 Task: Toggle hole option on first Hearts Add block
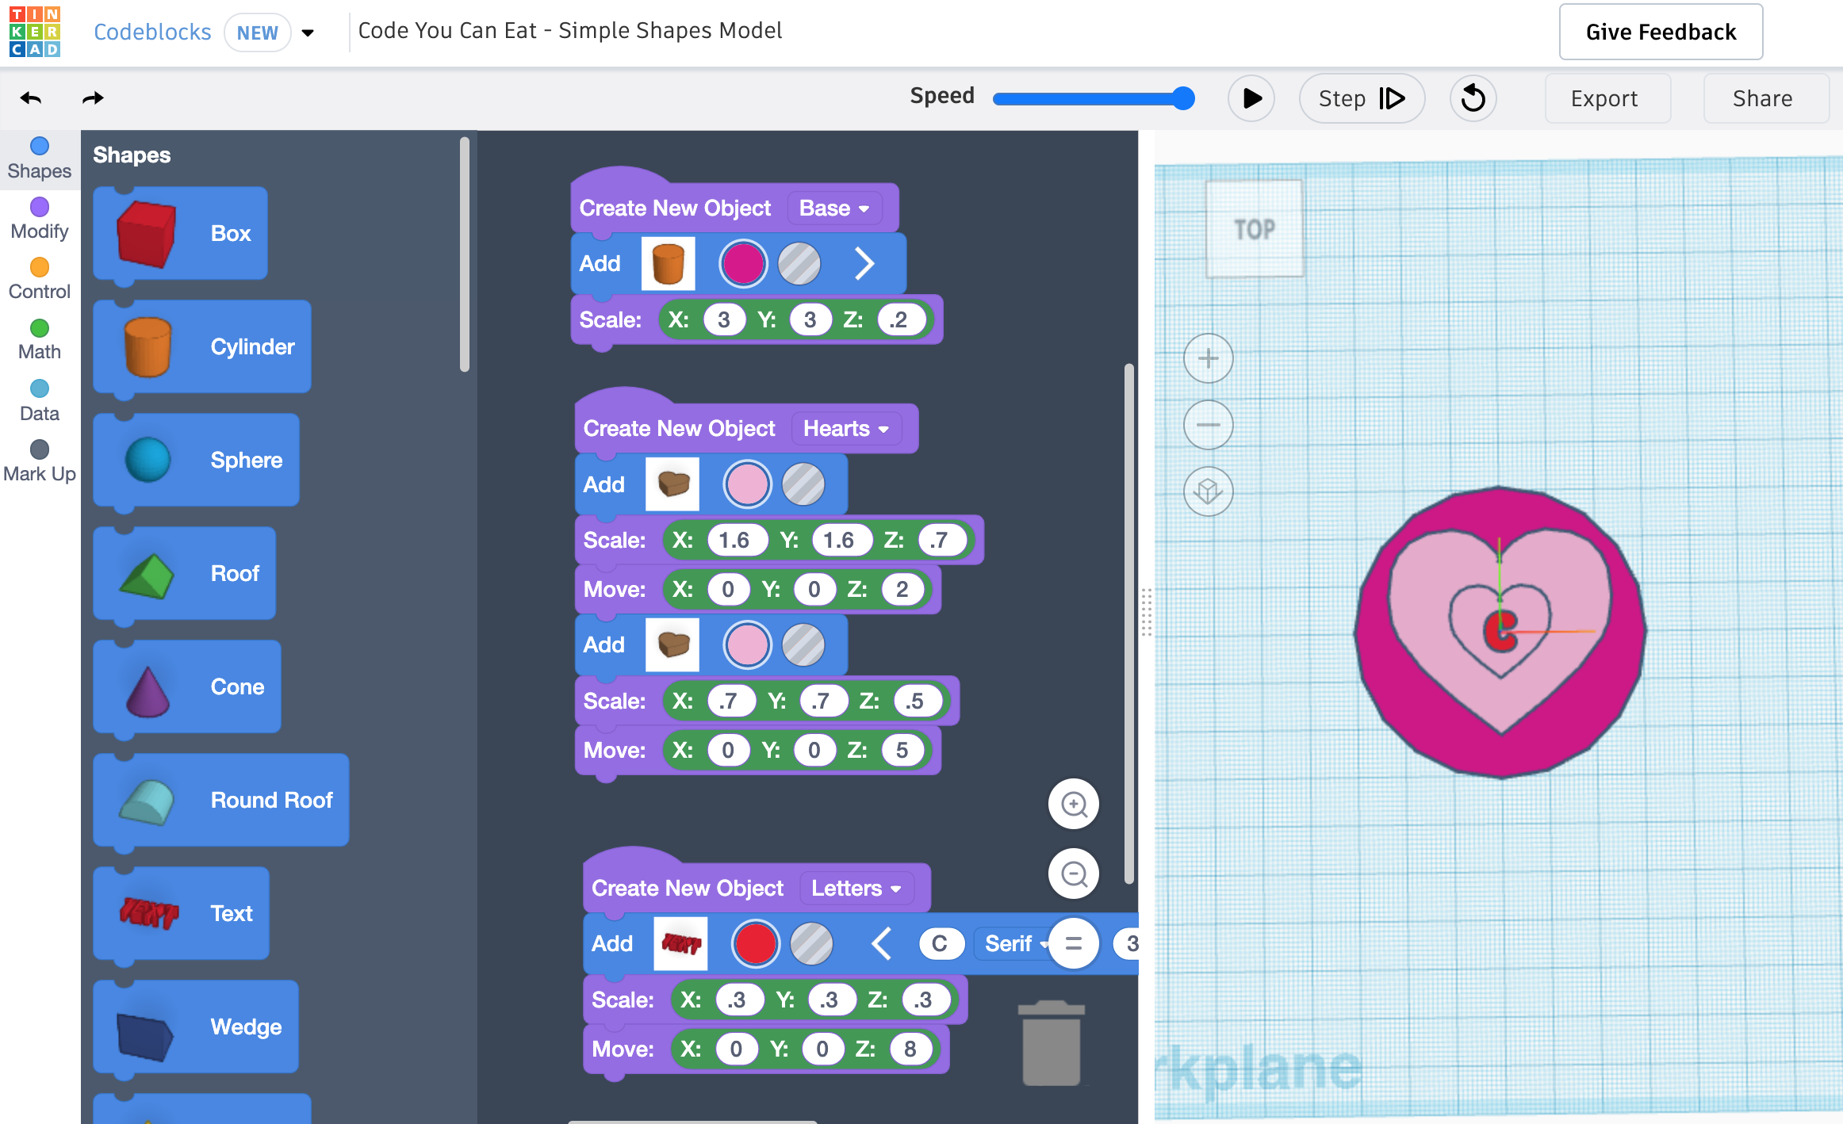coord(803,484)
